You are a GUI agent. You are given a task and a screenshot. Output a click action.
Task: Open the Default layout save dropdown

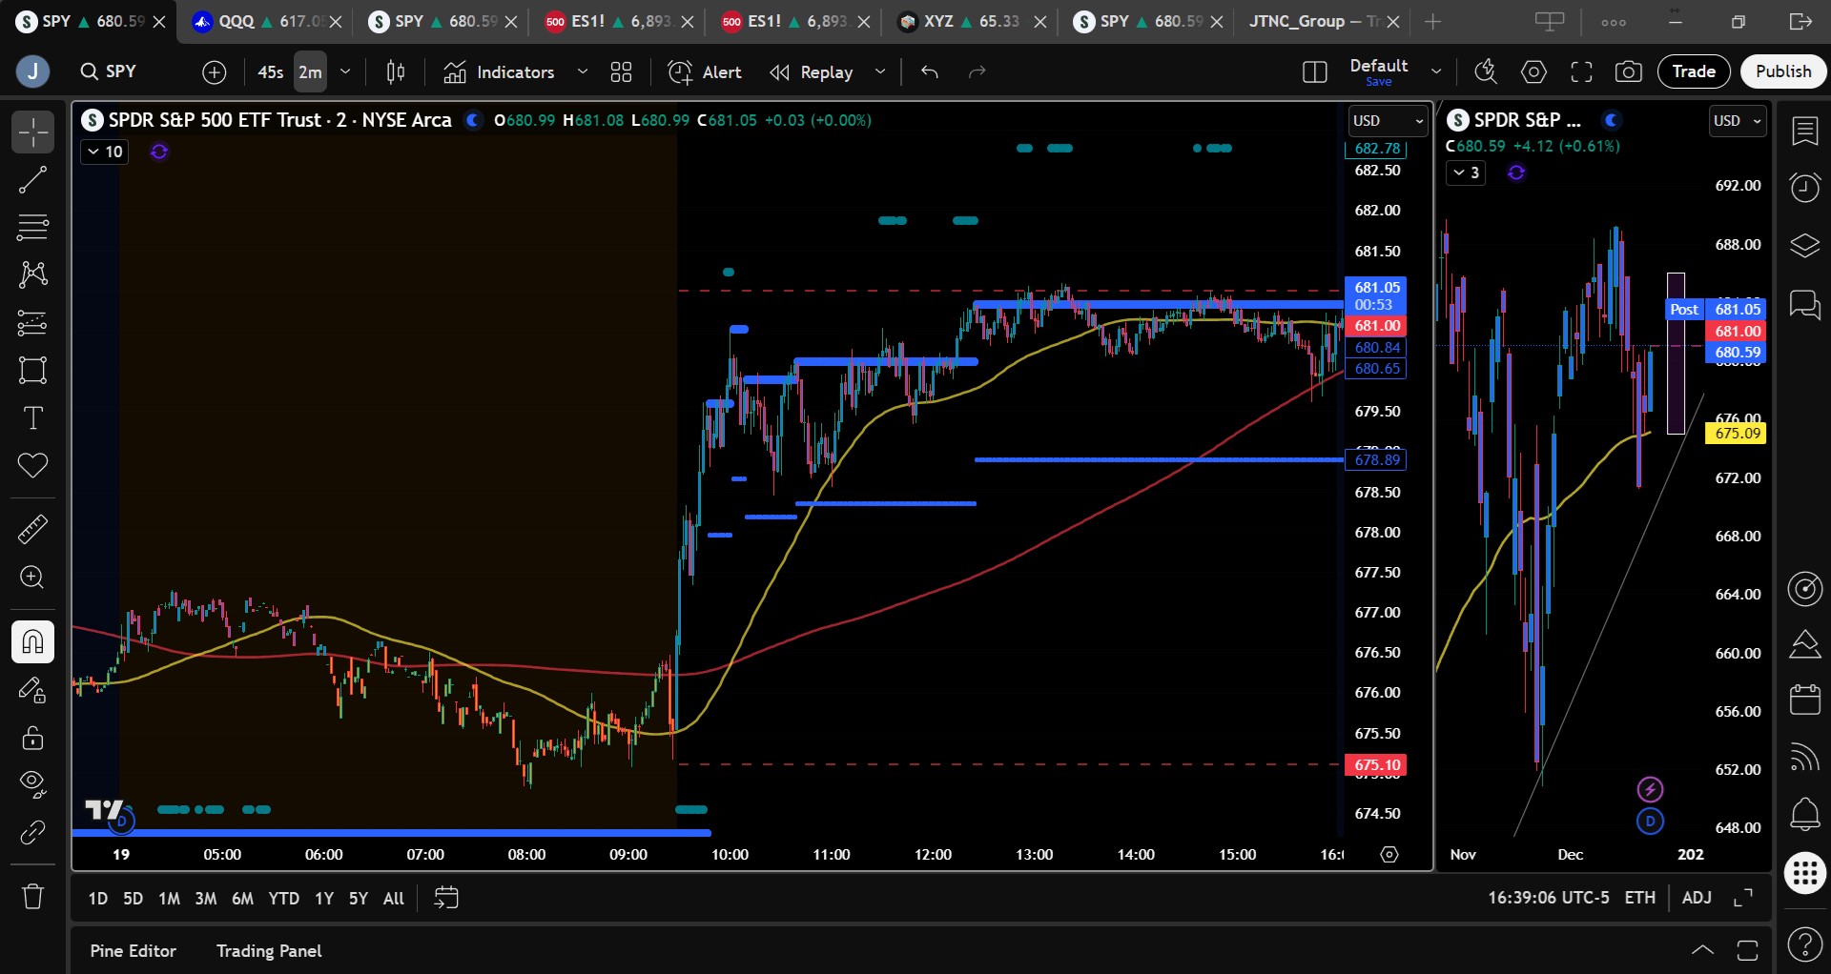(x=1436, y=71)
